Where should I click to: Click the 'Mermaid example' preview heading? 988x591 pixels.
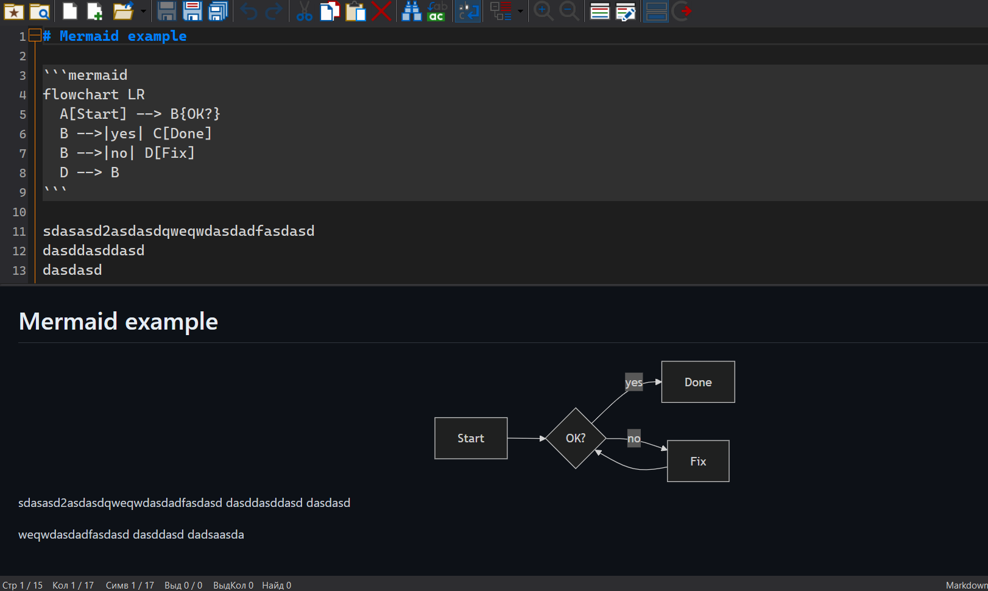click(x=118, y=322)
